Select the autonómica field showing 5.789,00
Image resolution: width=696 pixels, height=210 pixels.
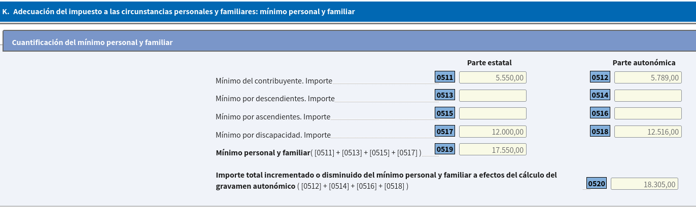[x=648, y=77]
